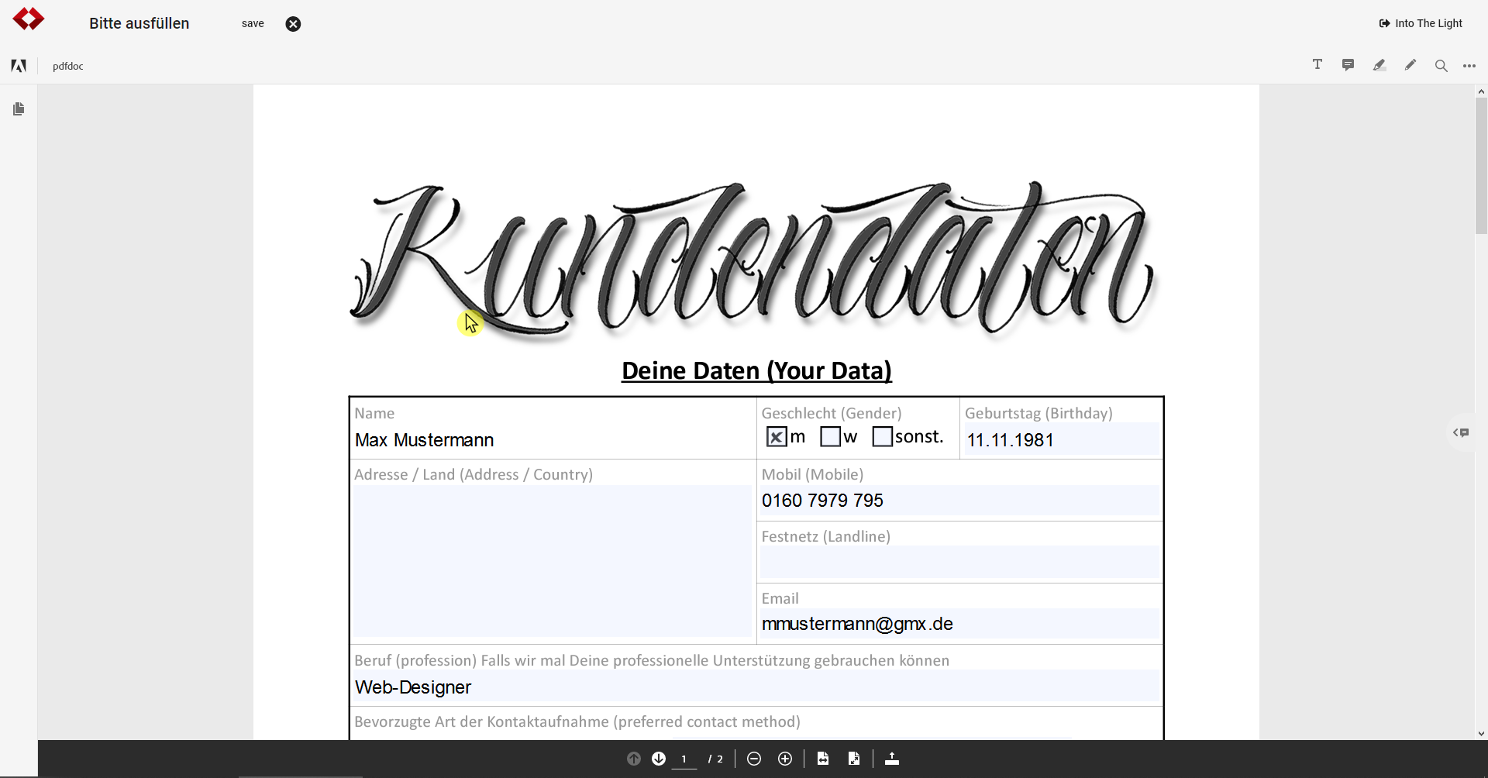Open the search magnifier tool
Viewport: 1488px width, 778px height.
coord(1441,66)
